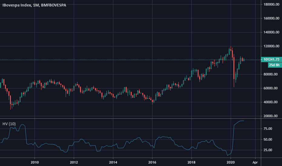Click the HV line peak in 2020

(x=242, y=121)
